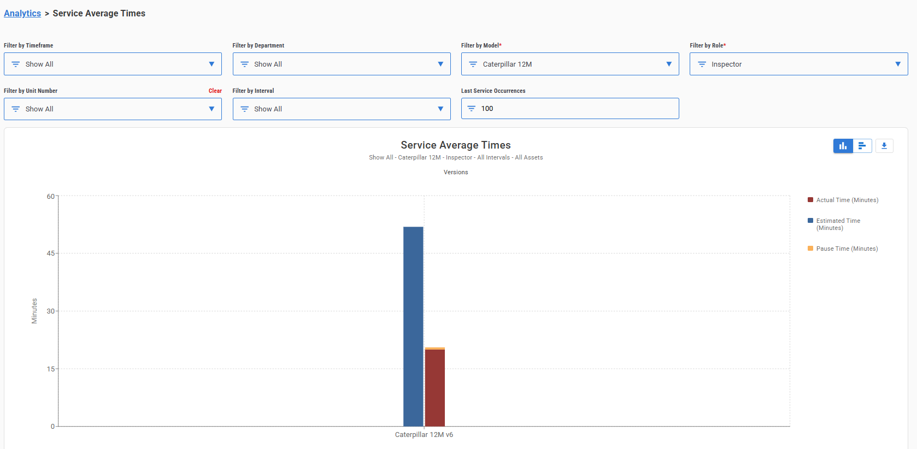Click the Service Average Times breadcrumb text

(99, 13)
